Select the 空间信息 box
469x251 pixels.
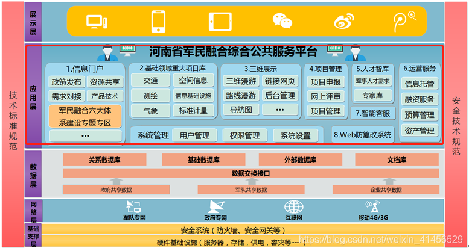pyautogui.click(x=193, y=80)
